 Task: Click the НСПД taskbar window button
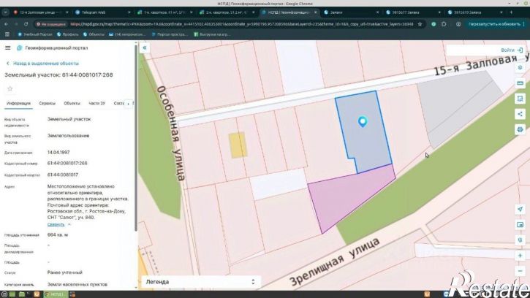point(56,294)
